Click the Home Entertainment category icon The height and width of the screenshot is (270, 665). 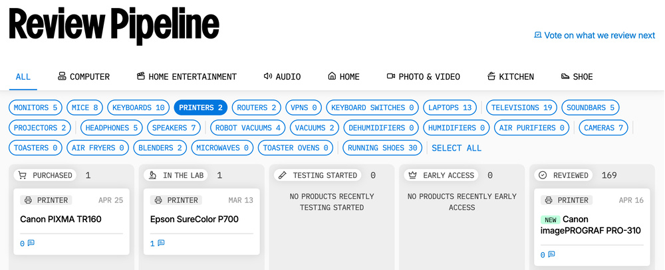click(x=140, y=76)
